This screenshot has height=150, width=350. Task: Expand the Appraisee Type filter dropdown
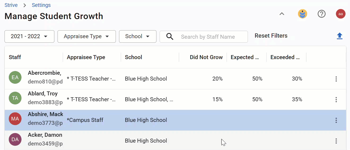pos(87,37)
